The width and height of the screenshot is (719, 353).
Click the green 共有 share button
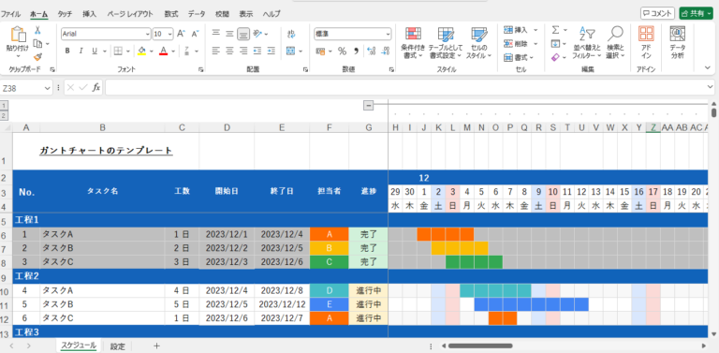click(x=697, y=13)
